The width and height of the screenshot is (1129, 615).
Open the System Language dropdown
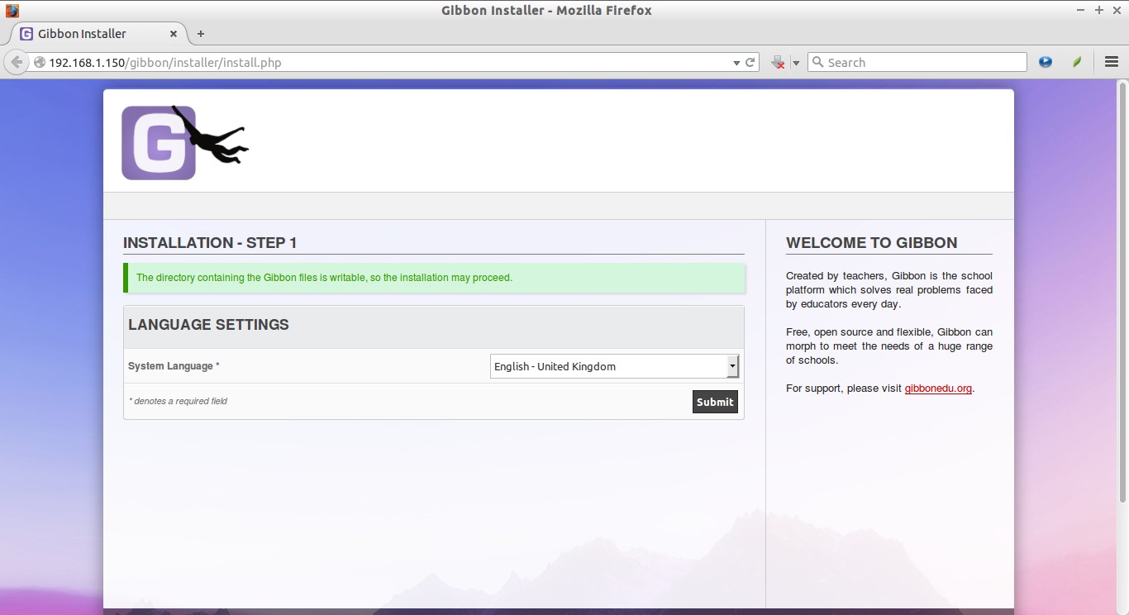614,366
